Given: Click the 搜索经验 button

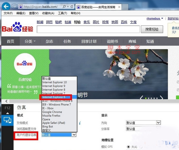Looking at the screenshot, I should (x=152, y=29).
